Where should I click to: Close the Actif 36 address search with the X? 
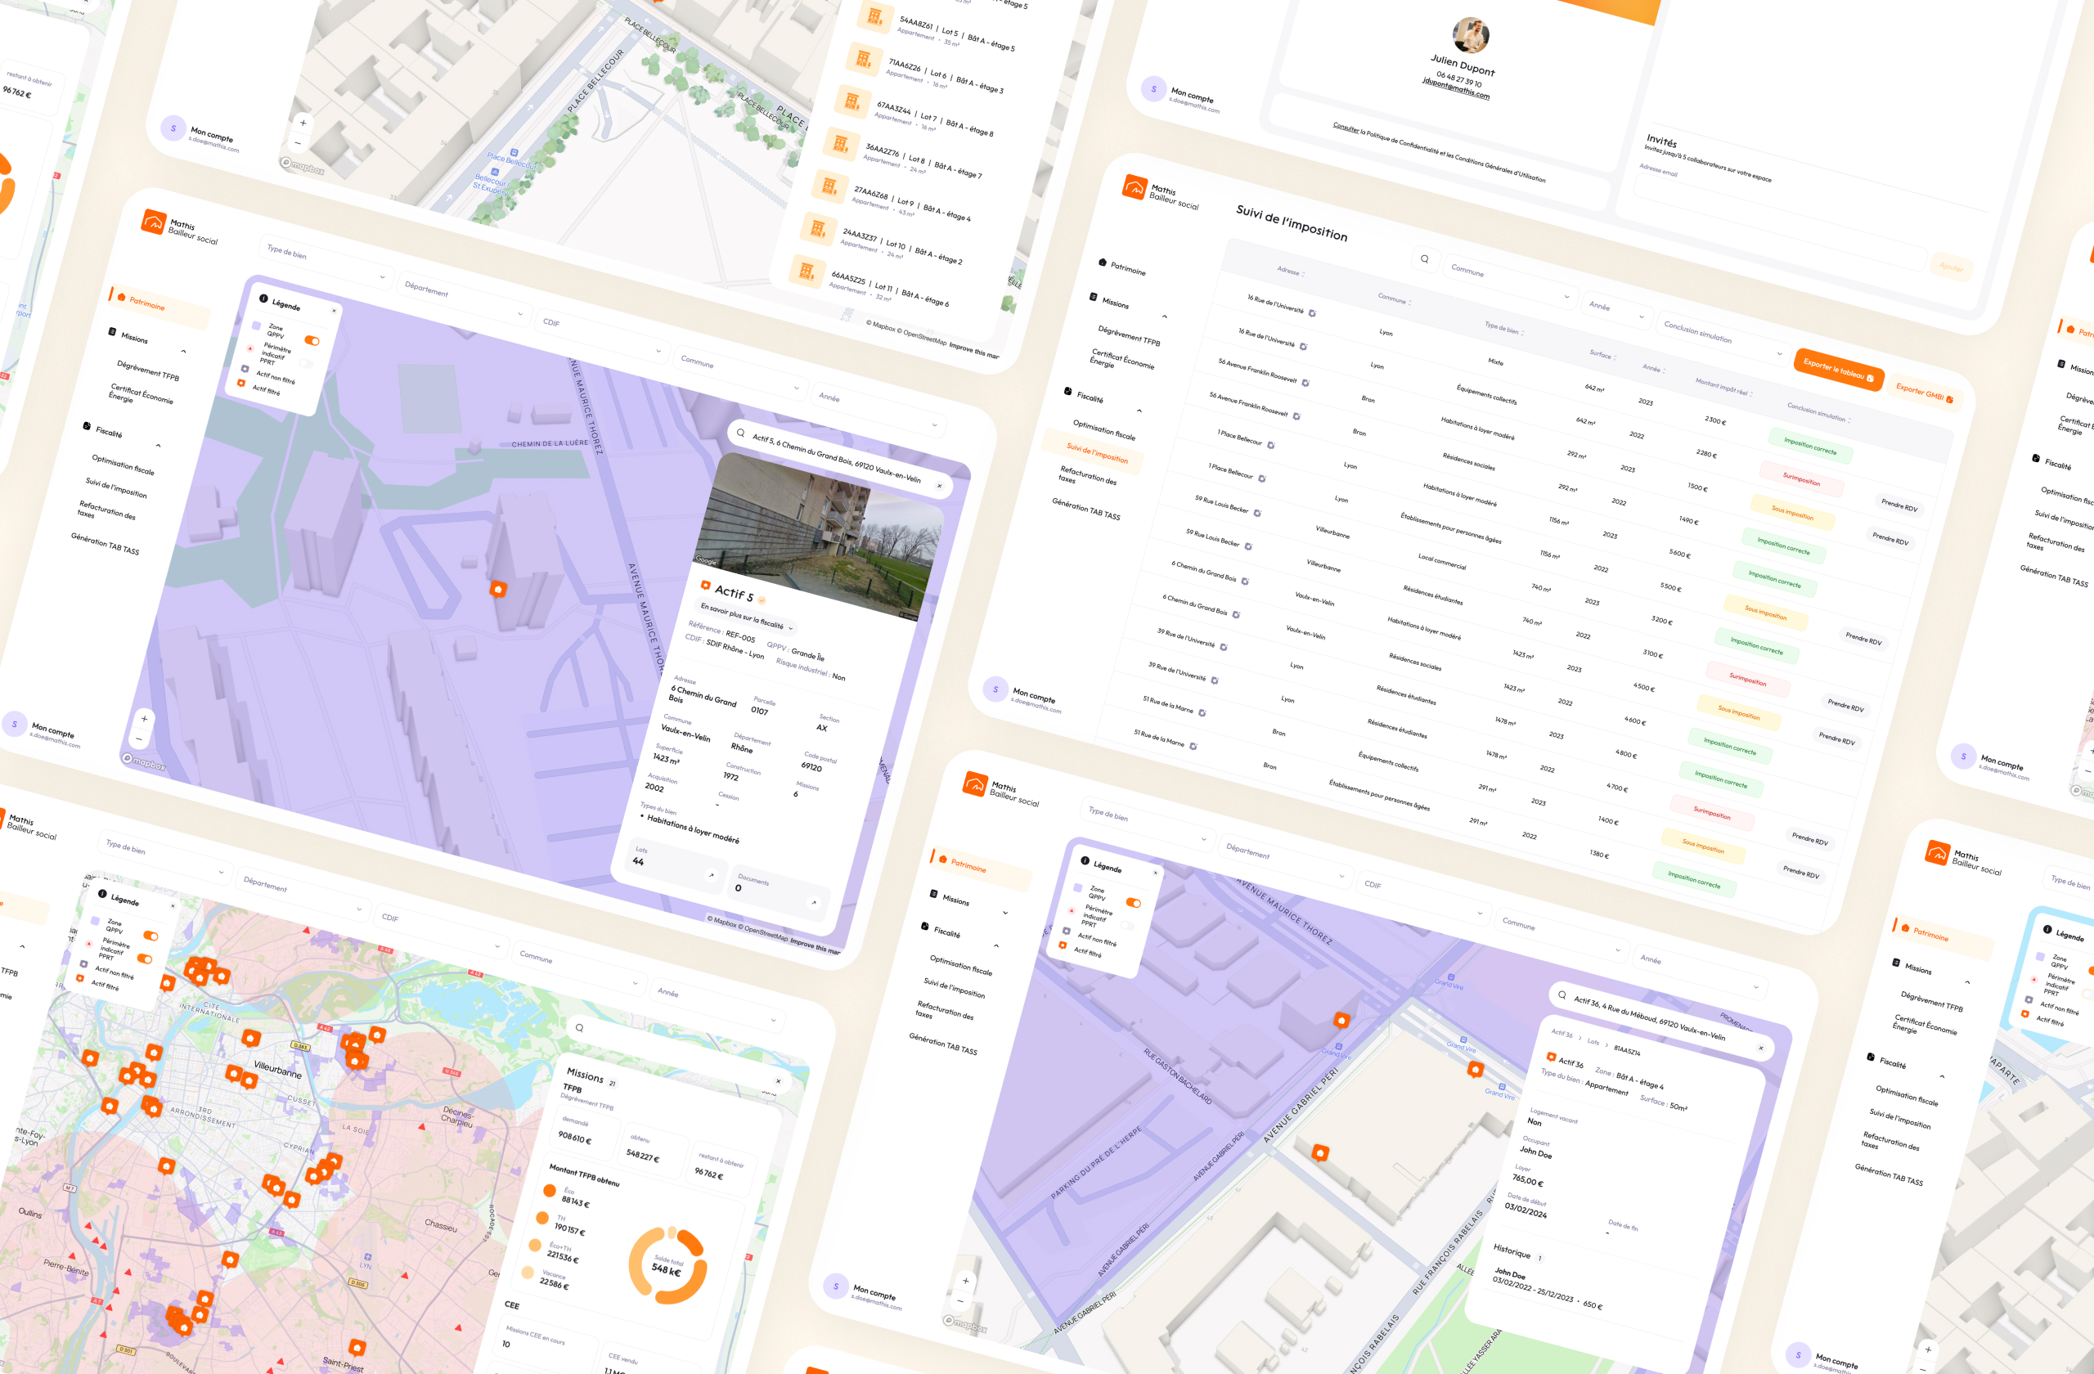click(x=1760, y=1048)
